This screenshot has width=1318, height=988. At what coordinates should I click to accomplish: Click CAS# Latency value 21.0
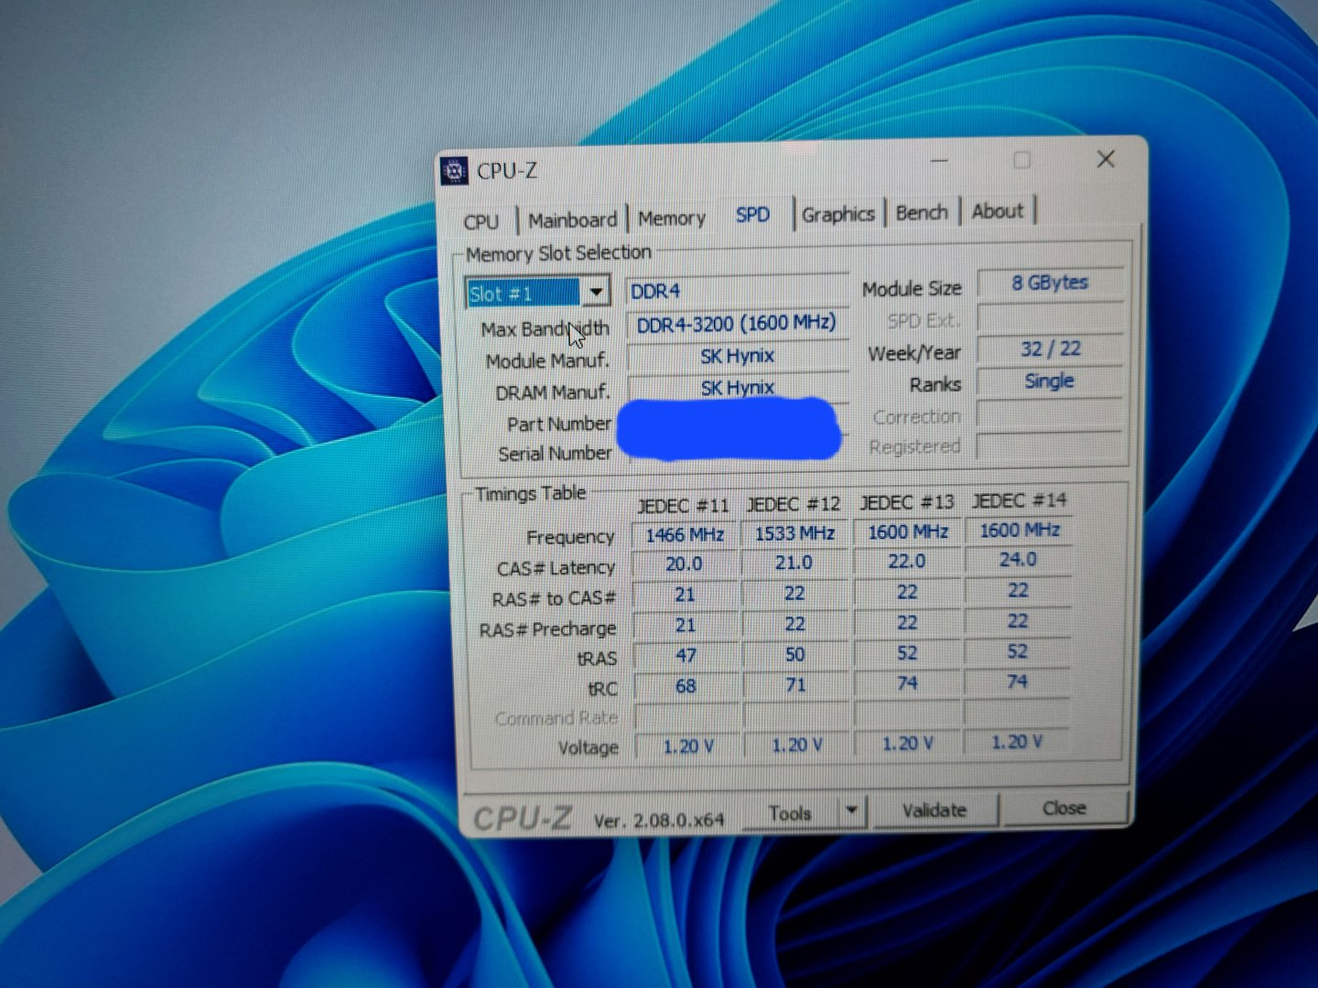pyautogui.click(x=794, y=563)
